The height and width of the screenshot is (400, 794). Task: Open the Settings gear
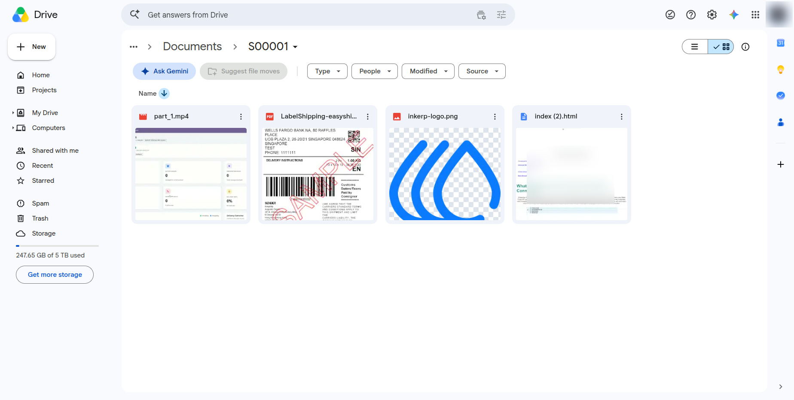[712, 15]
